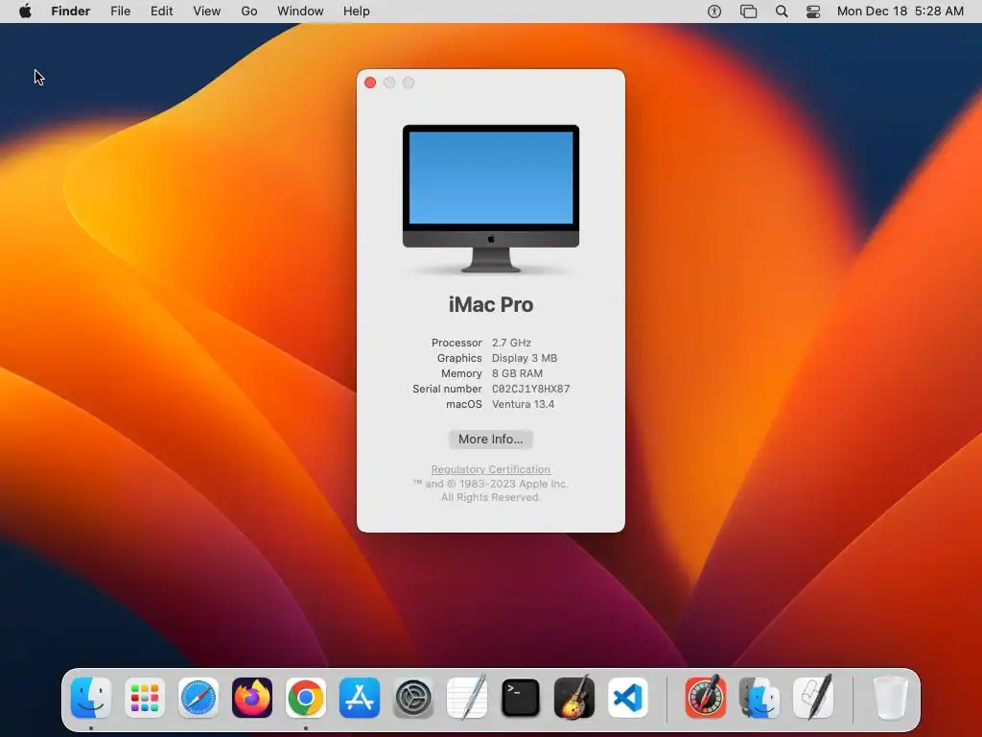Open the Window menu
This screenshot has height=737, width=982.
pyautogui.click(x=300, y=12)
